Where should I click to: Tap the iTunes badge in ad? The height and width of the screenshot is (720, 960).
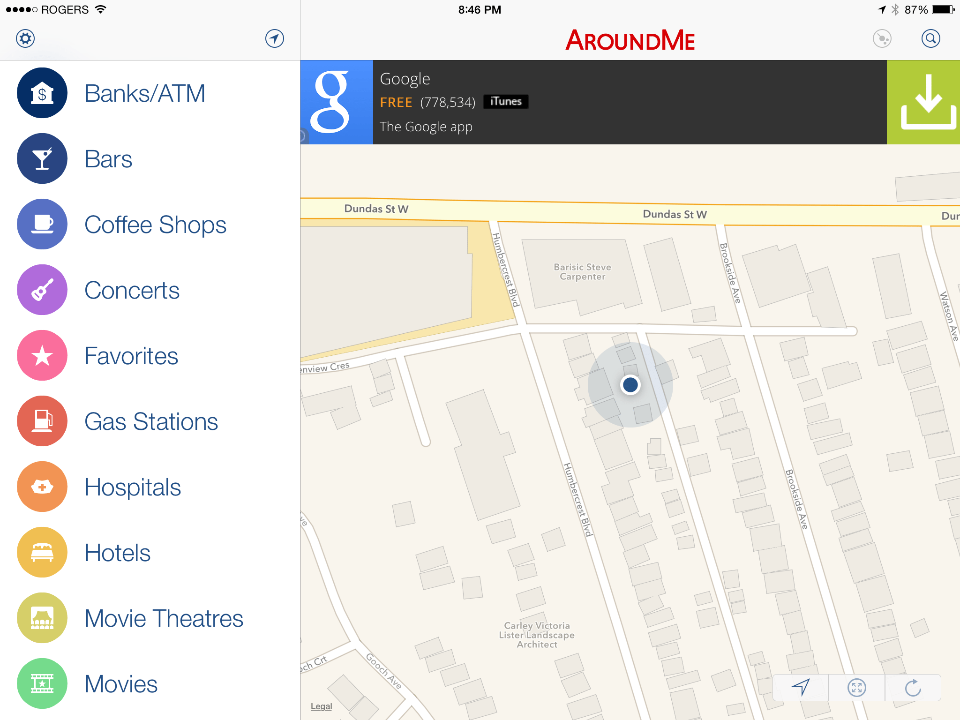point(506,101)
